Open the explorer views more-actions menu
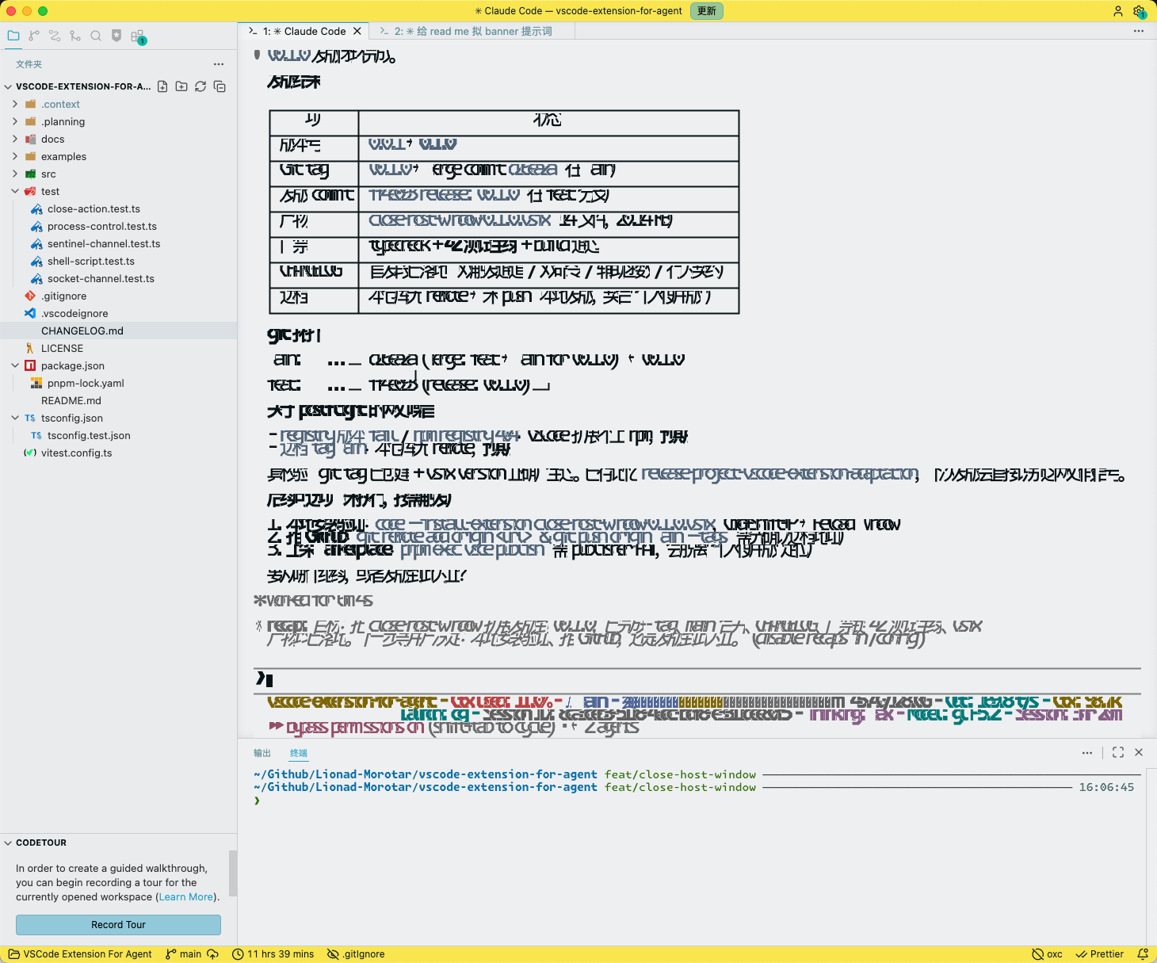 (219, 64)
